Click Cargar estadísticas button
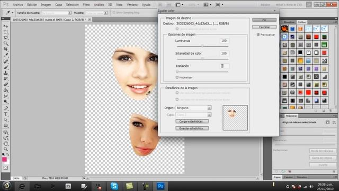The width and height of the screenshot is (339, 191). pos(192,121)
